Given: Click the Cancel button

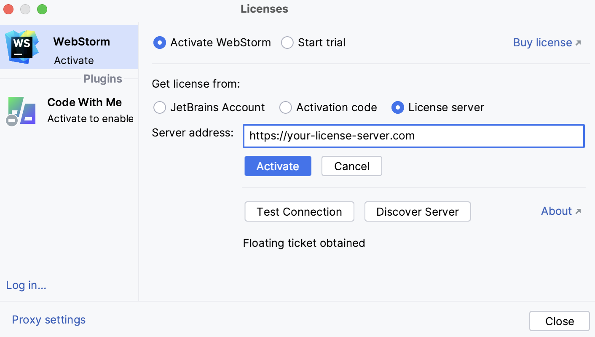Looking at the screenshot, I should (x=352, y=166).
